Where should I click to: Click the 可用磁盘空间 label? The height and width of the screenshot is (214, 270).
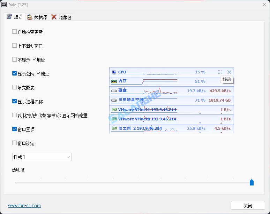pos(131,100)
